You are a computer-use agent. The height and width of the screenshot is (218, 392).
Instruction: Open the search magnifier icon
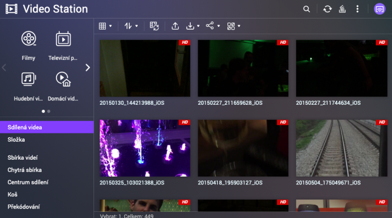(306, 10)
